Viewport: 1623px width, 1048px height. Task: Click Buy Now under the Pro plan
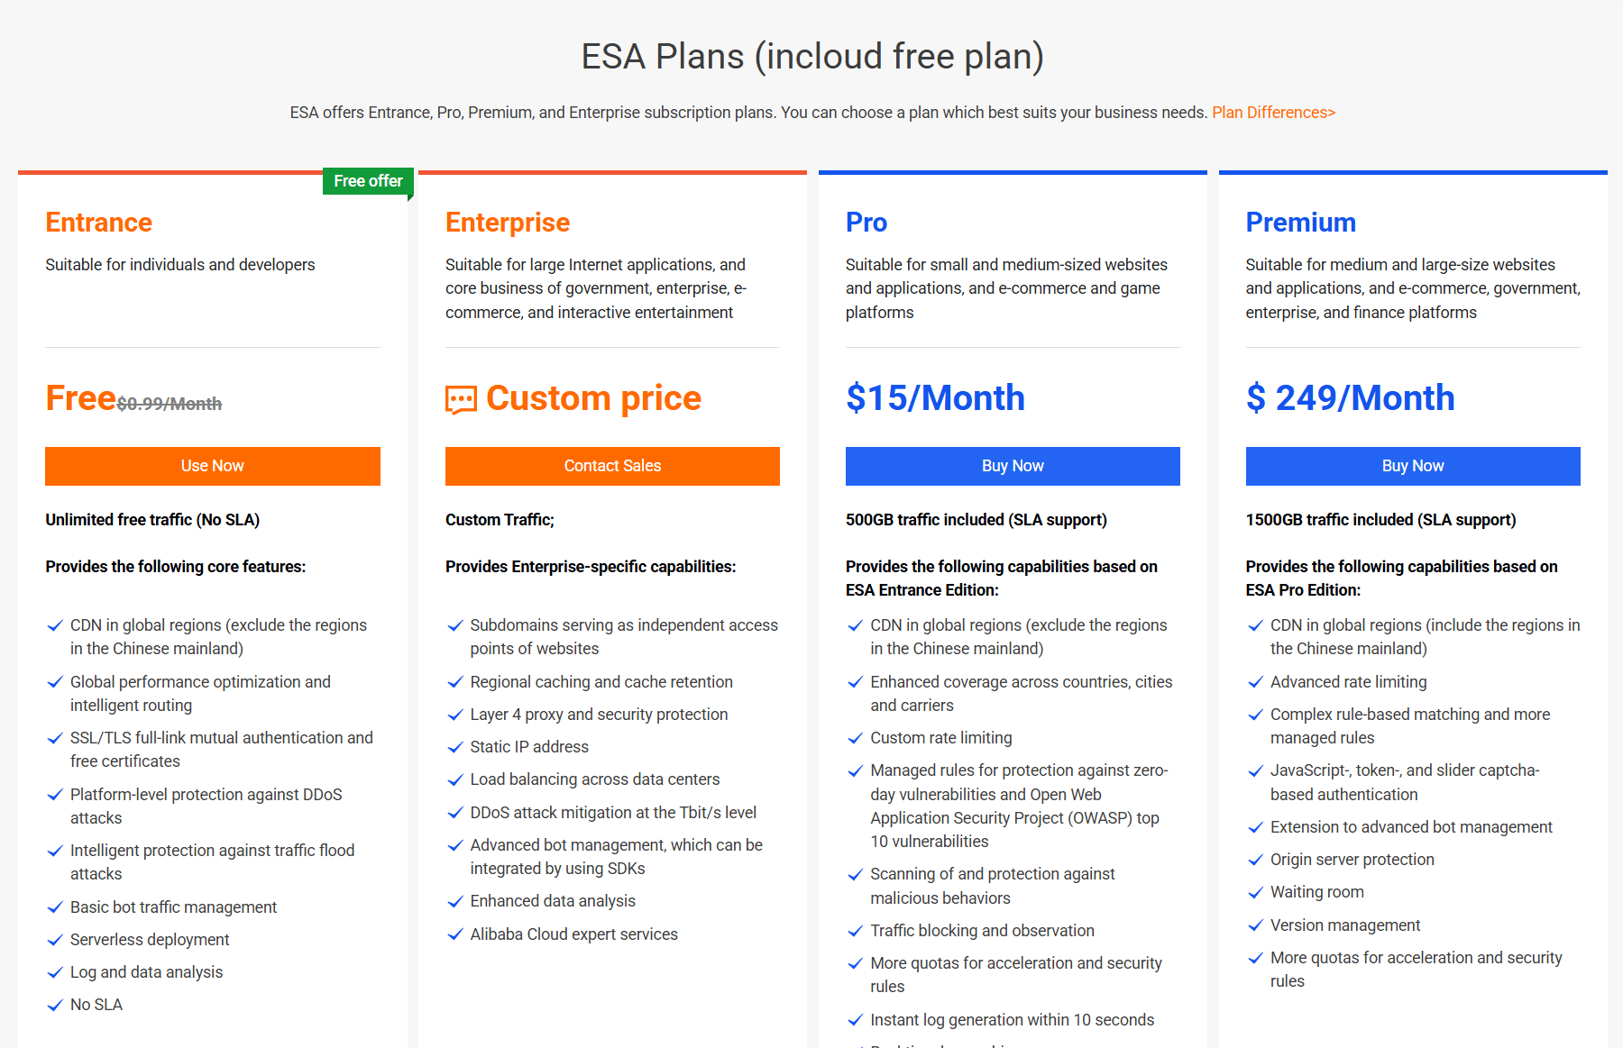click(1012, 466)
